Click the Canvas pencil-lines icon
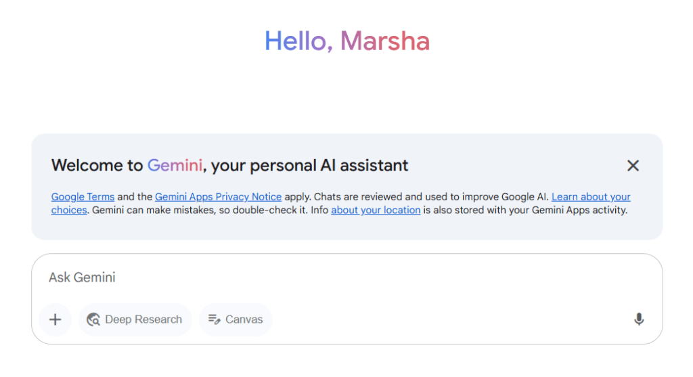 point(215,319)
